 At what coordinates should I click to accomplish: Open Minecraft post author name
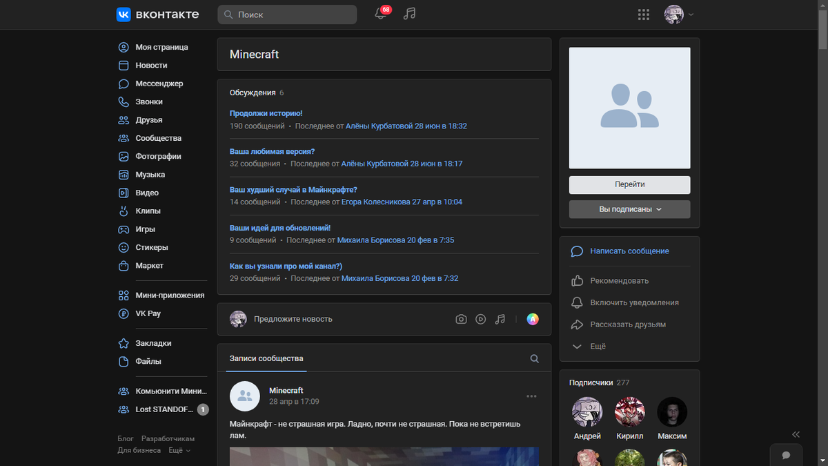point(286,391)
